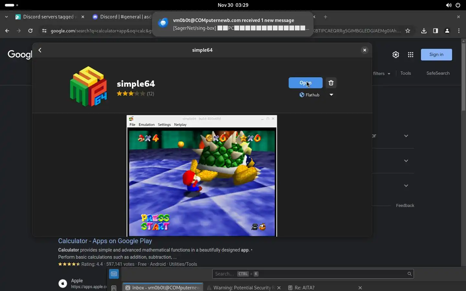This screenshot has height=291, width=466.
Task: Toggle the browser side panel
Action: 436,31
